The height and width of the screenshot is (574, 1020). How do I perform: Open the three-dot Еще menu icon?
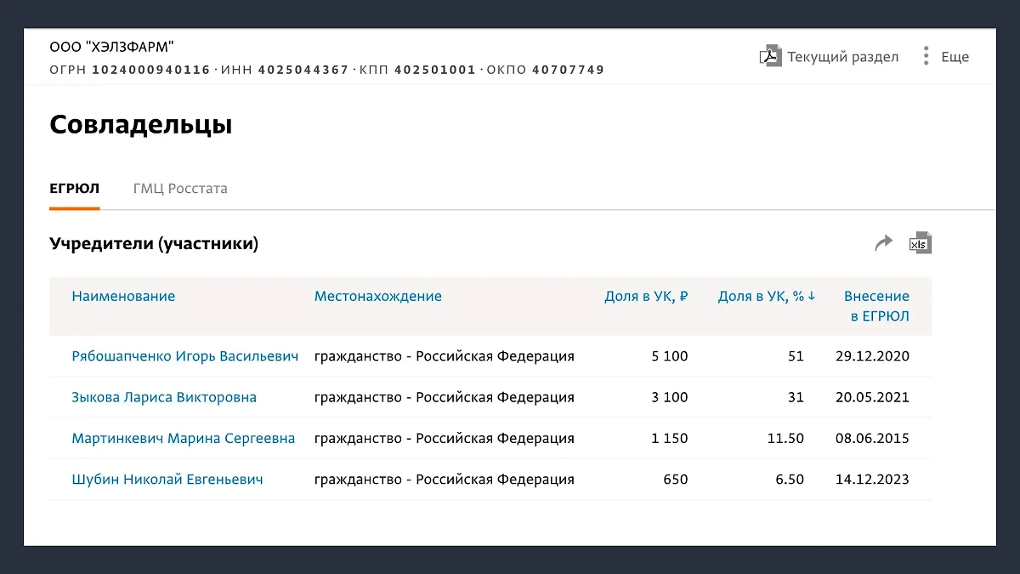pyautogui.click(x=926, y=55)
